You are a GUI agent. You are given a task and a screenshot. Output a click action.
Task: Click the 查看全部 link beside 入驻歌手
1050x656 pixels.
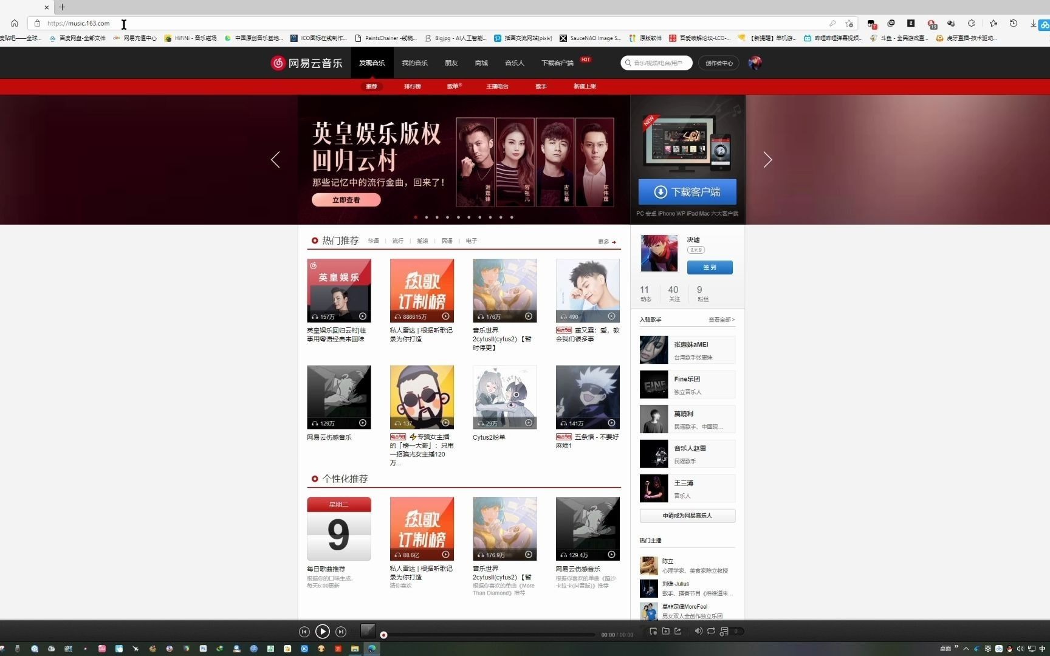pos(721,319)
